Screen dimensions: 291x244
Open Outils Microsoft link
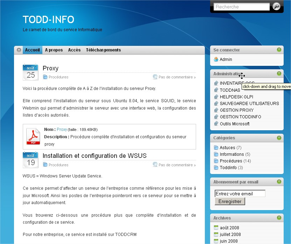tap(235, 124)
